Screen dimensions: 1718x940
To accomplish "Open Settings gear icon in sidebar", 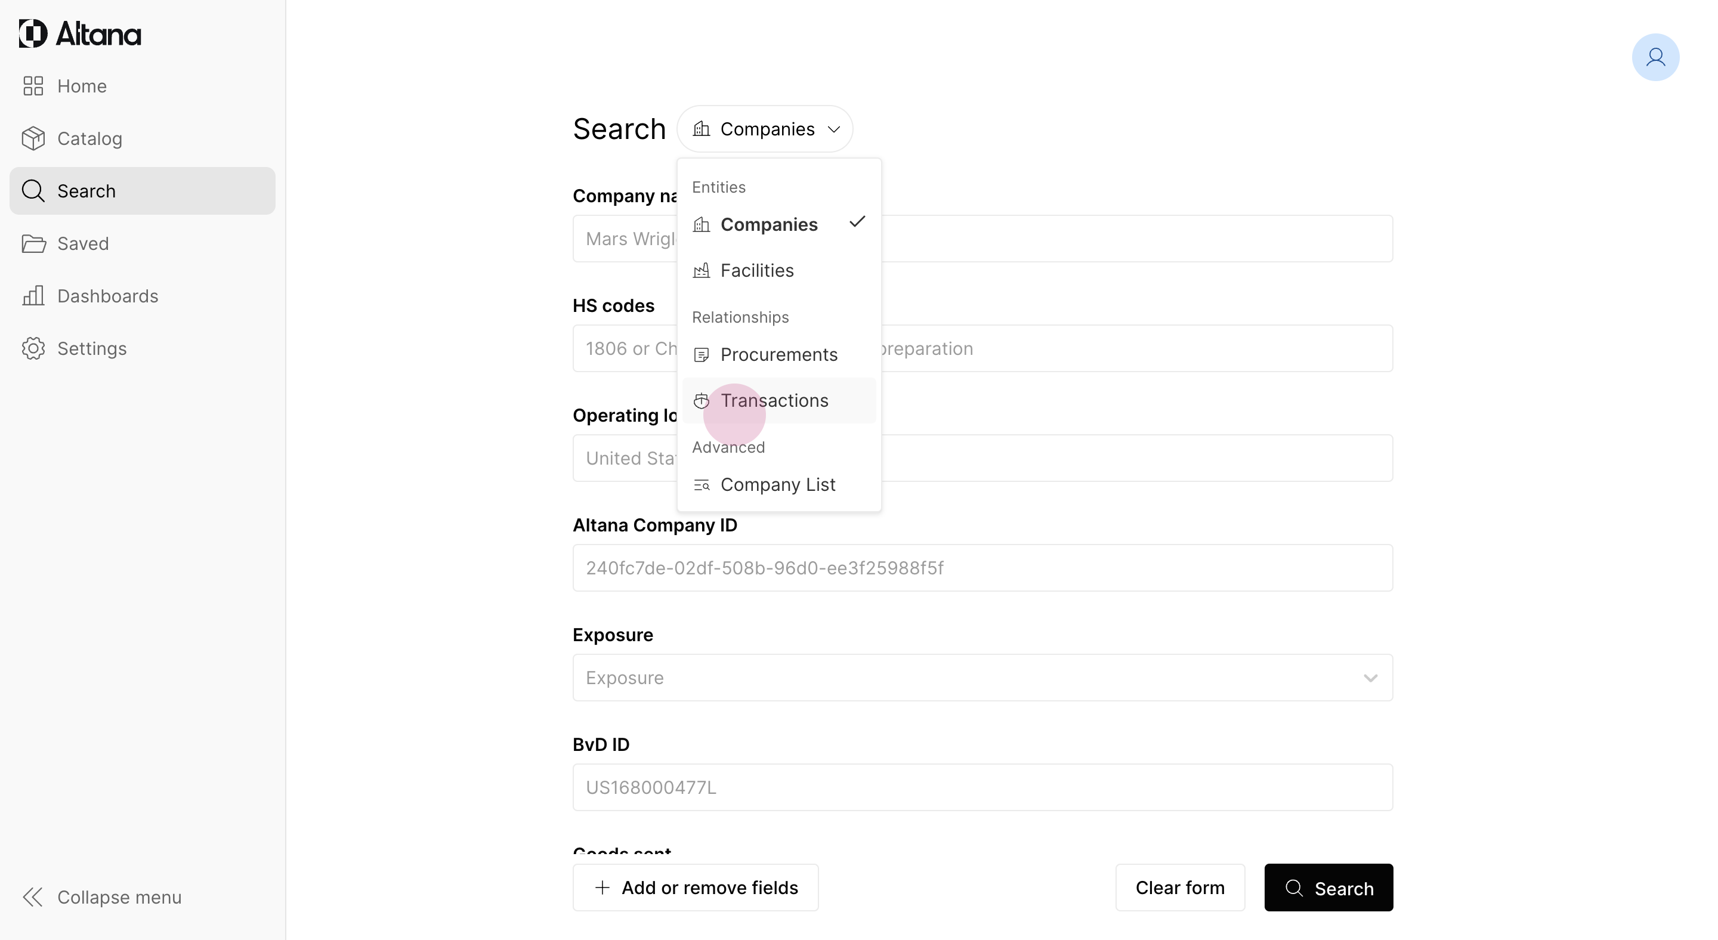I will pos(33,349).
